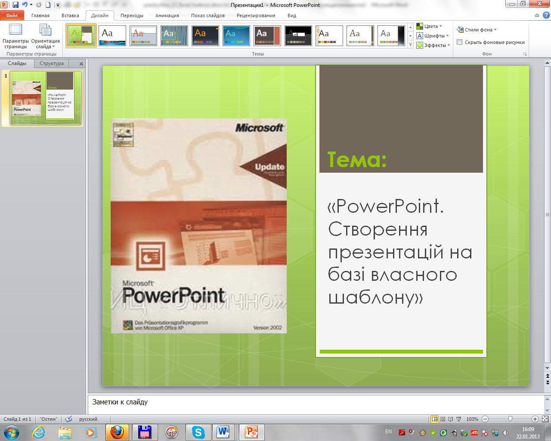Switch to Reading view

point(451,419)
